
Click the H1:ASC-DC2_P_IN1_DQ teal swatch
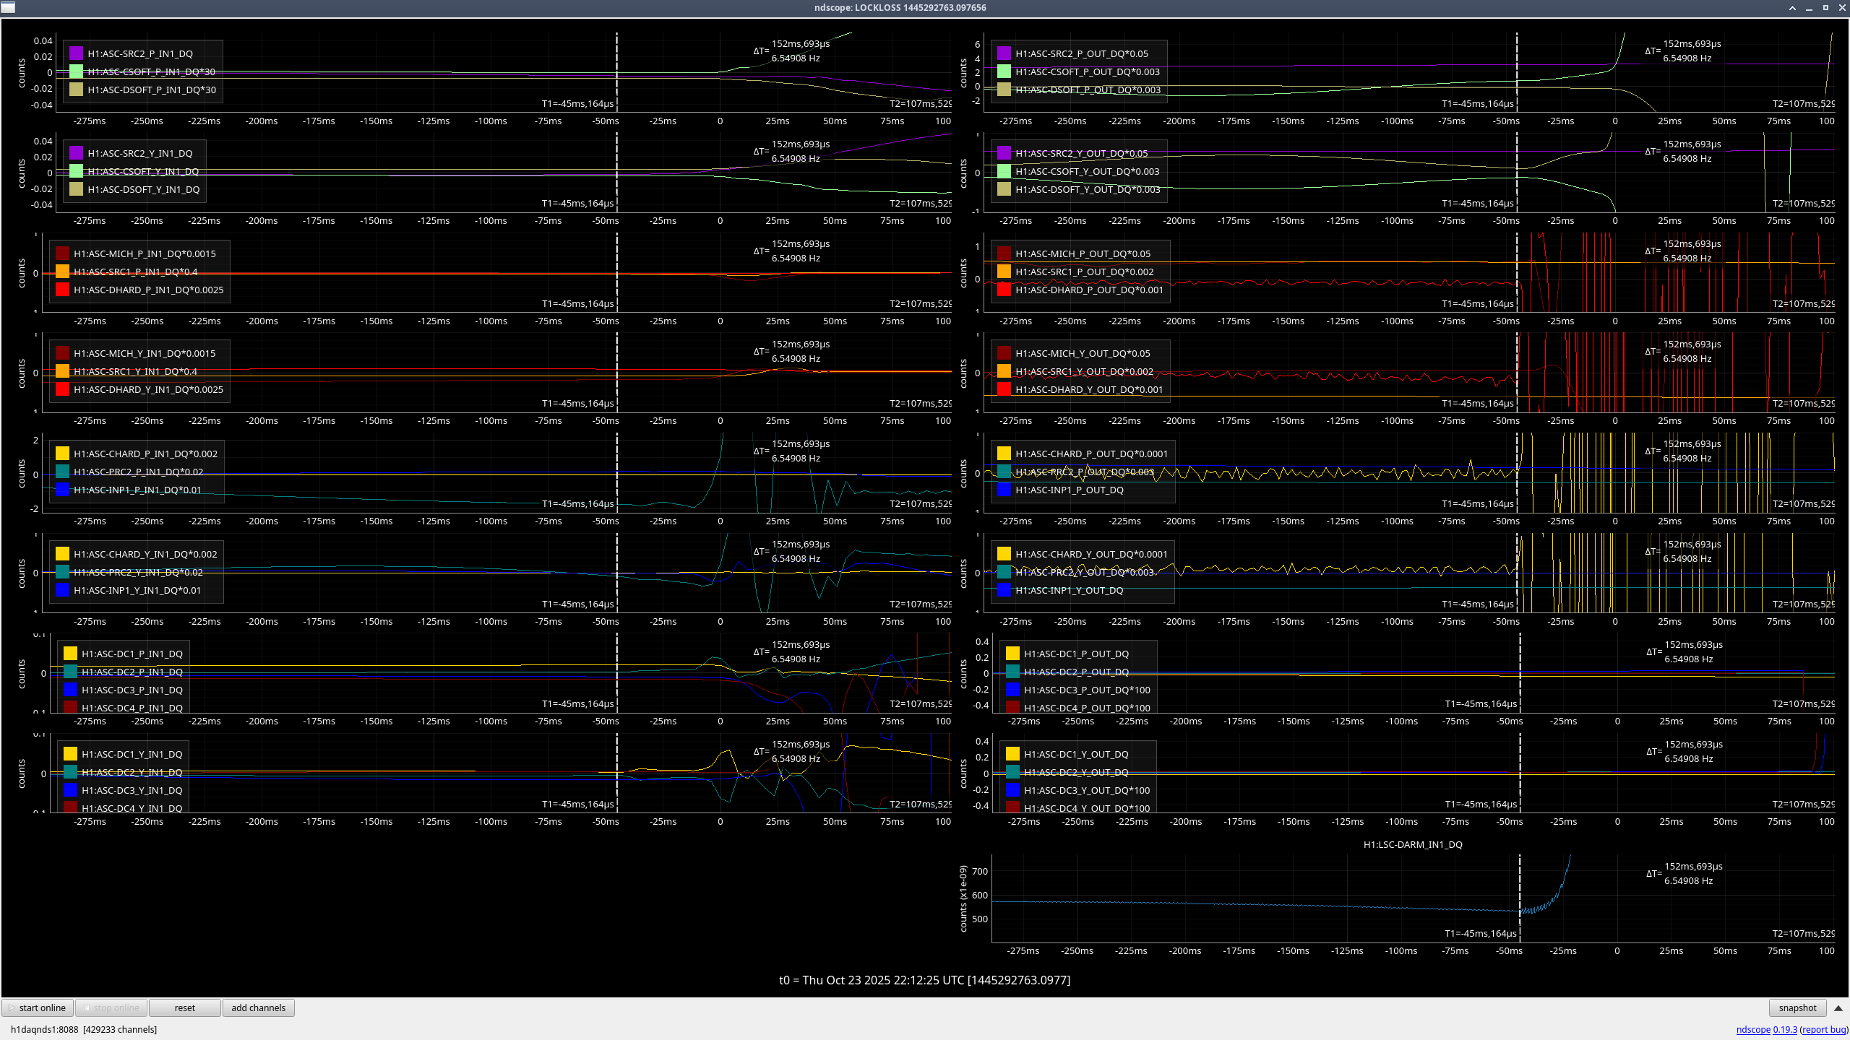[70, 672]
